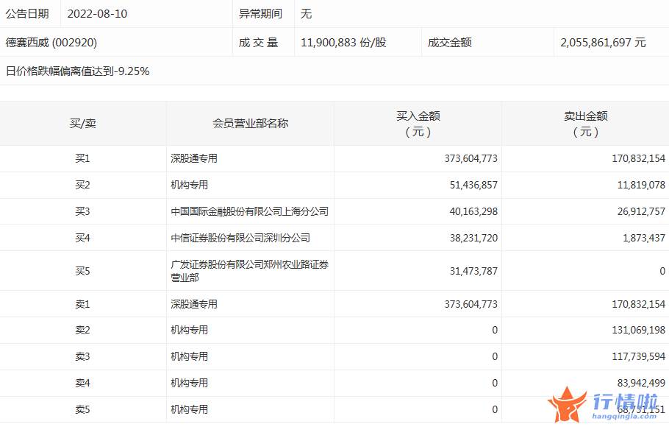Click 机构专用 in the 卖3 row
669x427 pixels.
pos(190,357)
